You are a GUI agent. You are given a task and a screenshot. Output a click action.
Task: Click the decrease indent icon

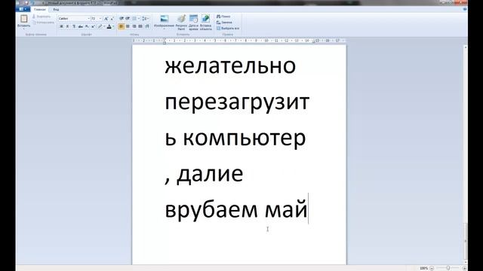tap(122, 19)
